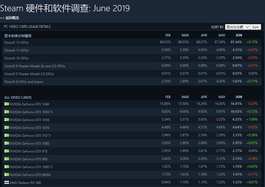Open the SORT BY dropdown menu
The image size is (265, 187).
[237, 27]
